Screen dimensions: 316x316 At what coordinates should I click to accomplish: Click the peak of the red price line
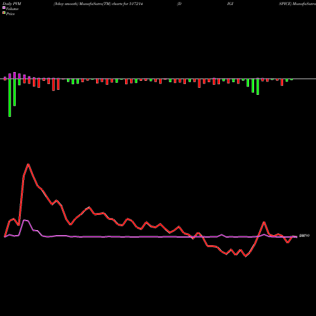tap(28, 164)
